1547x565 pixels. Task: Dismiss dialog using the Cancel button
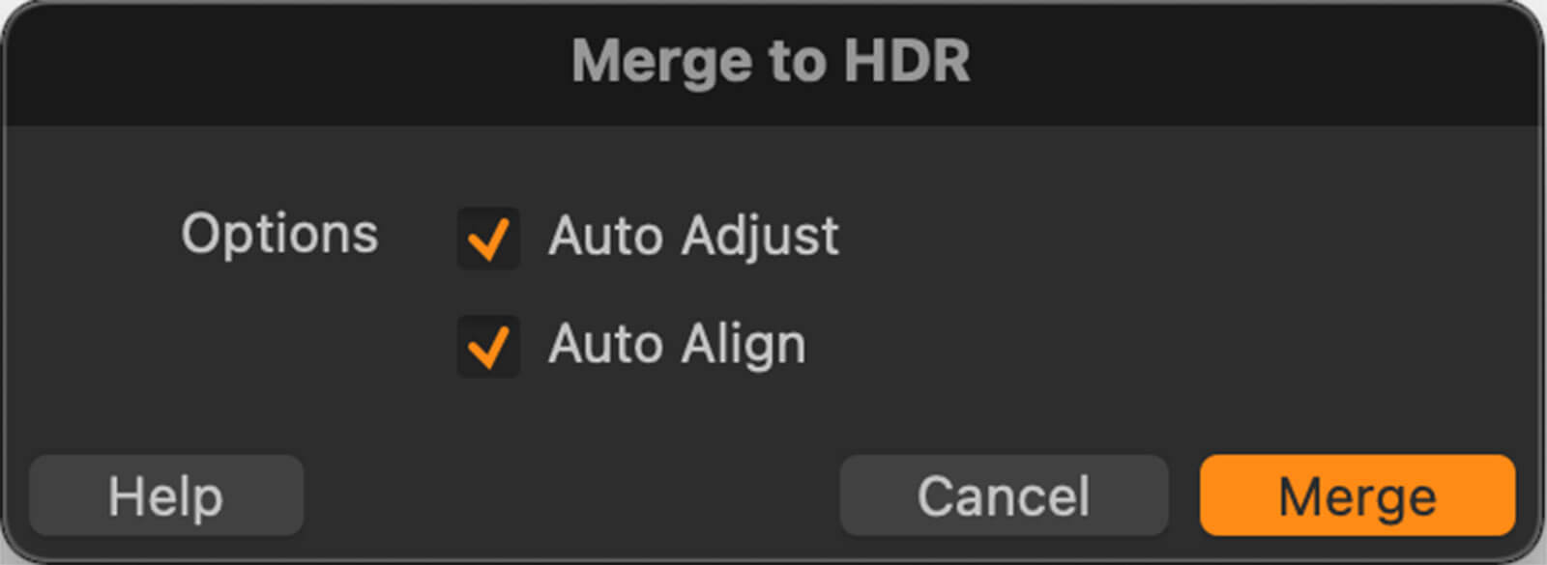coord(1004,495)
